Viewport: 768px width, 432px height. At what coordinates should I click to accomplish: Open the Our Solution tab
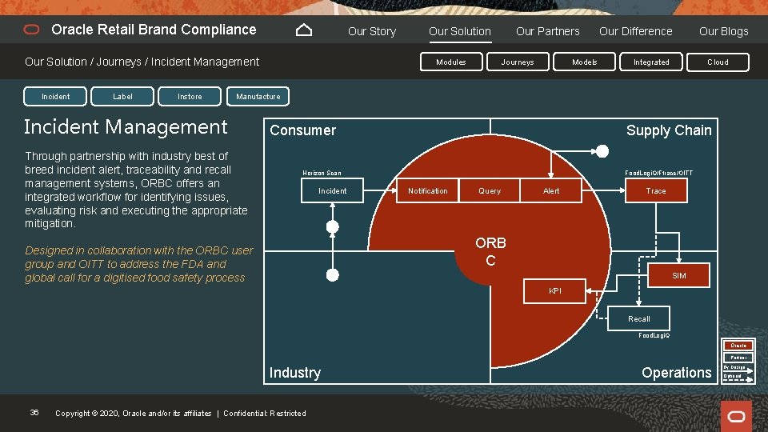pyautogui.click(x=460, y=31)
